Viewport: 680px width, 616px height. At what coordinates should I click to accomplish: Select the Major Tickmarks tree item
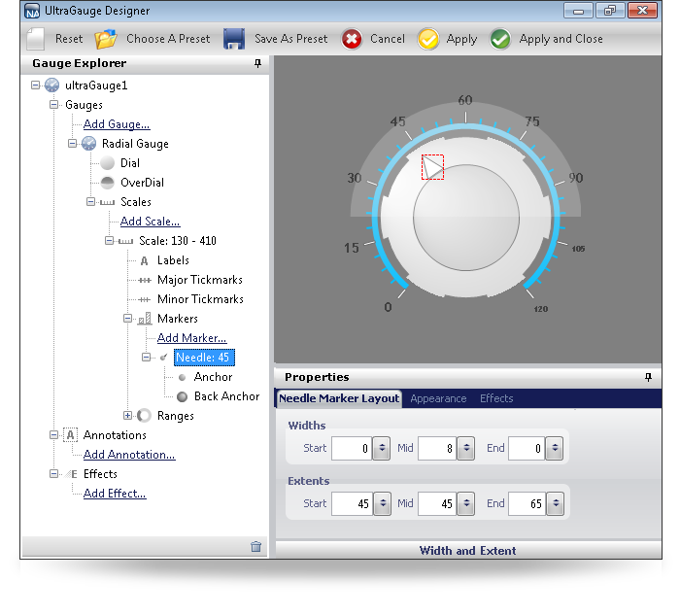pos(200,280)
